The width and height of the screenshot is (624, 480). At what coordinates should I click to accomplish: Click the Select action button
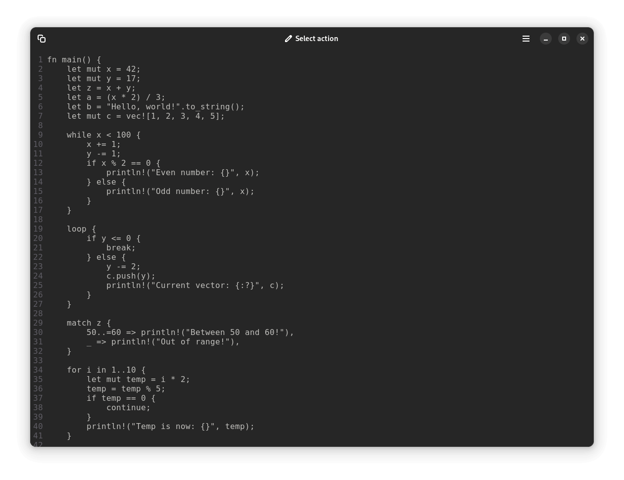[312, 39]
